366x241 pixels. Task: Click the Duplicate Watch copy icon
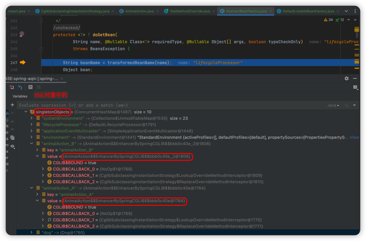12,138
